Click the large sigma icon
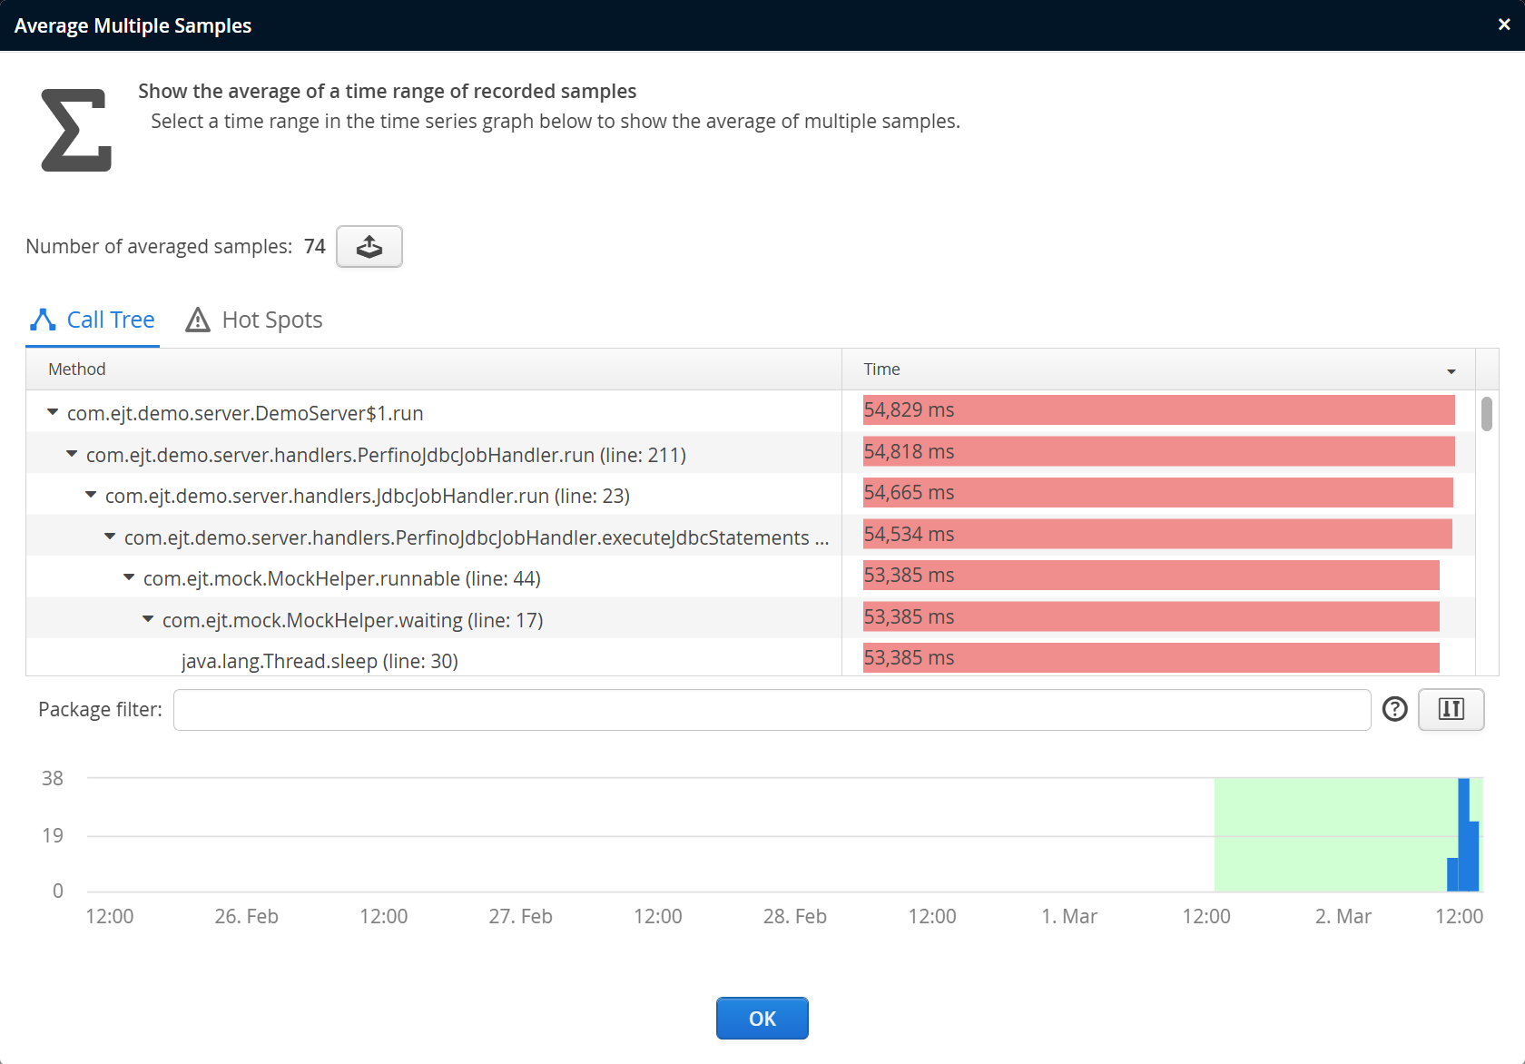The width and height of the screenshot is (1525, 1064). (76, 130)
